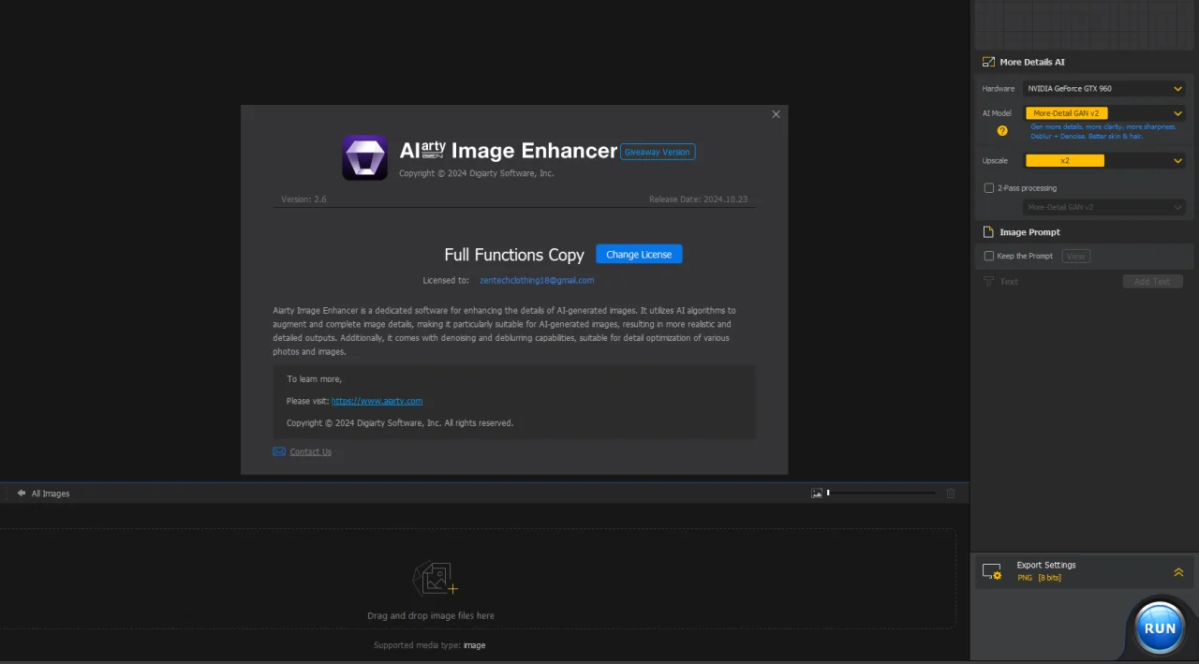Click the Export Settings monitor gear icon
This screenshot has width=1199, height=664.
click(x=992, y=571)
